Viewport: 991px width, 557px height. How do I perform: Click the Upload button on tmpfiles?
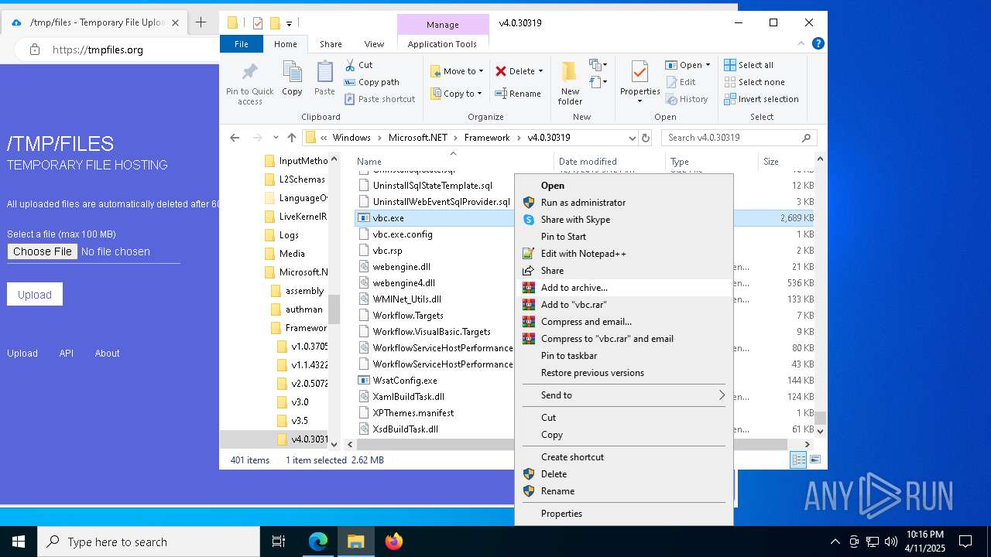35,294
